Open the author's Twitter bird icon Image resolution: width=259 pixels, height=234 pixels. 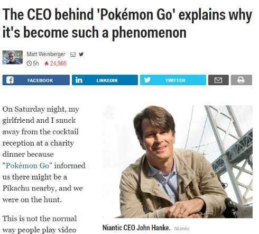click(x=81, y=55)
